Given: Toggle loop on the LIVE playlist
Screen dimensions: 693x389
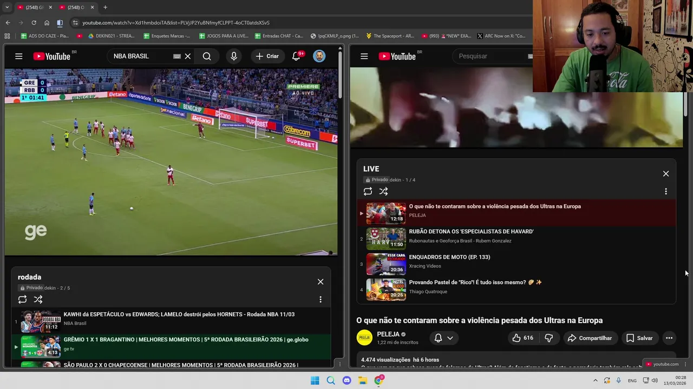Looking at the screenshot, I should pos(368,191).
